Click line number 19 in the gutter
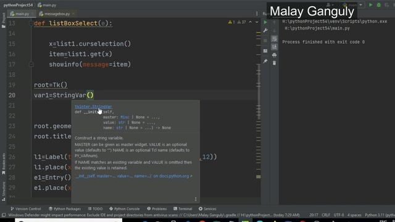The height and width of the screenshot is (222, 395). pos(12,85)
